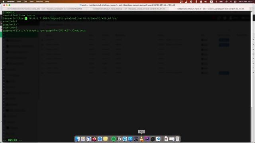Open the Edit menu
The height and width of the screenshot is (143, 255).
[25, 2]
